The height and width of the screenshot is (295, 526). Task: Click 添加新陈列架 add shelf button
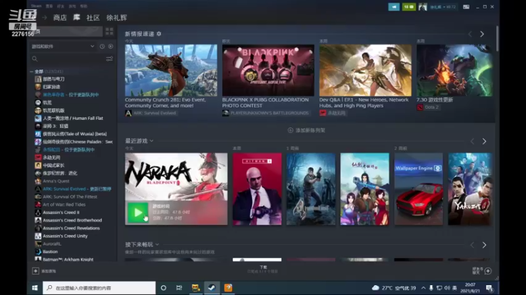pyautogui.click(x=306, y=130)
